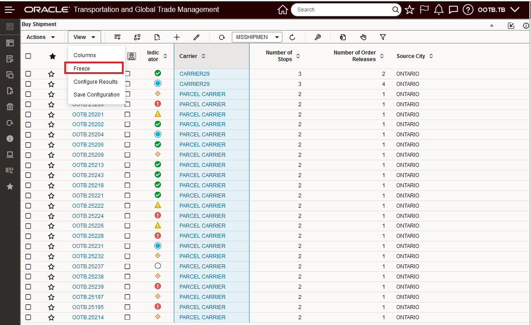Click the laptop icon in left sidebar

click(10, 155)
